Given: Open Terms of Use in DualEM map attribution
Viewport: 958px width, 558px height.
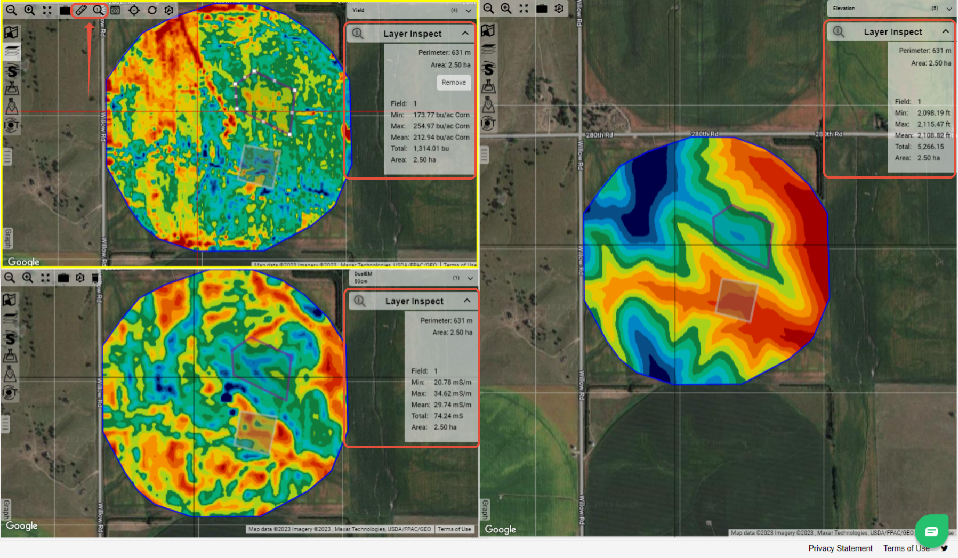Looking at the screenshot, I should (454, 529).
